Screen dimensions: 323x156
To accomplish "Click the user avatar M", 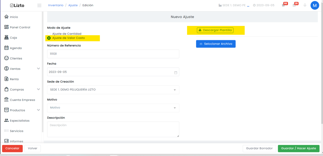I will click(315, 5).
